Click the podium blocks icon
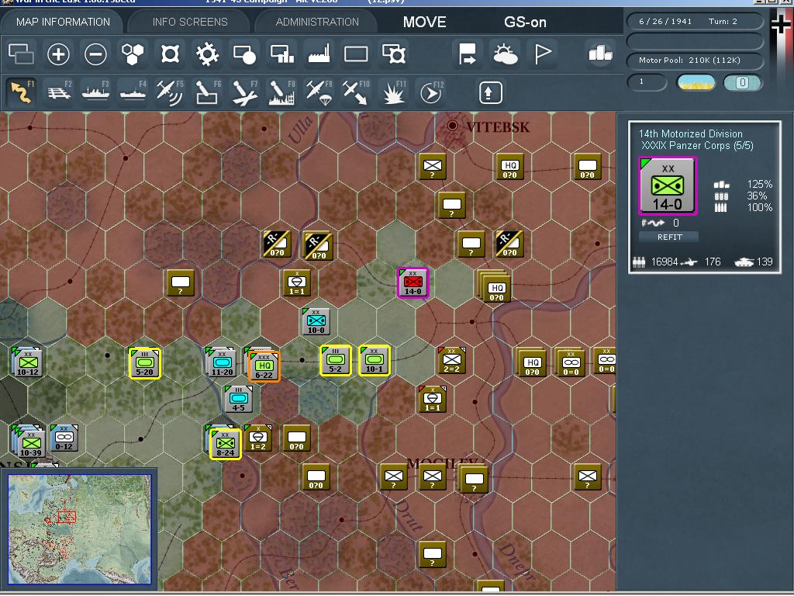This screenshot has height=596, width=794. [x=600, y=53]
